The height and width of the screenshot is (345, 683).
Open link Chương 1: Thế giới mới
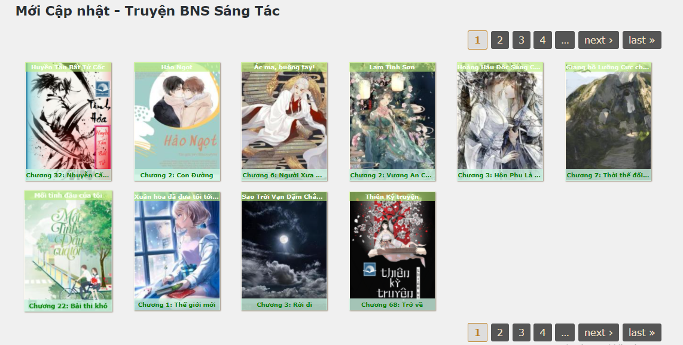pos(177,304)
